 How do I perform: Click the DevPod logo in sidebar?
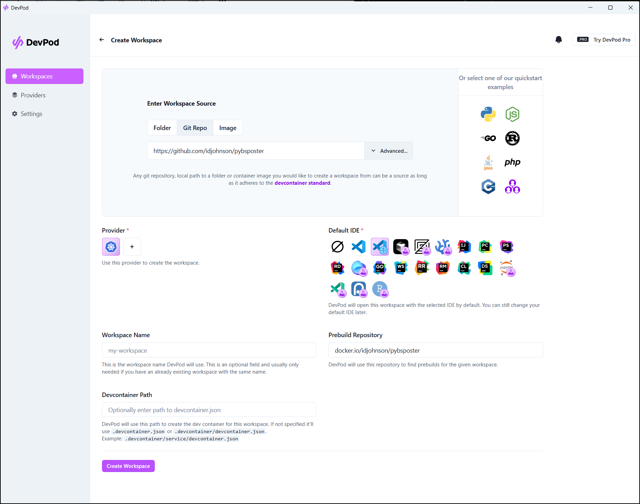[x=36, y=42]
